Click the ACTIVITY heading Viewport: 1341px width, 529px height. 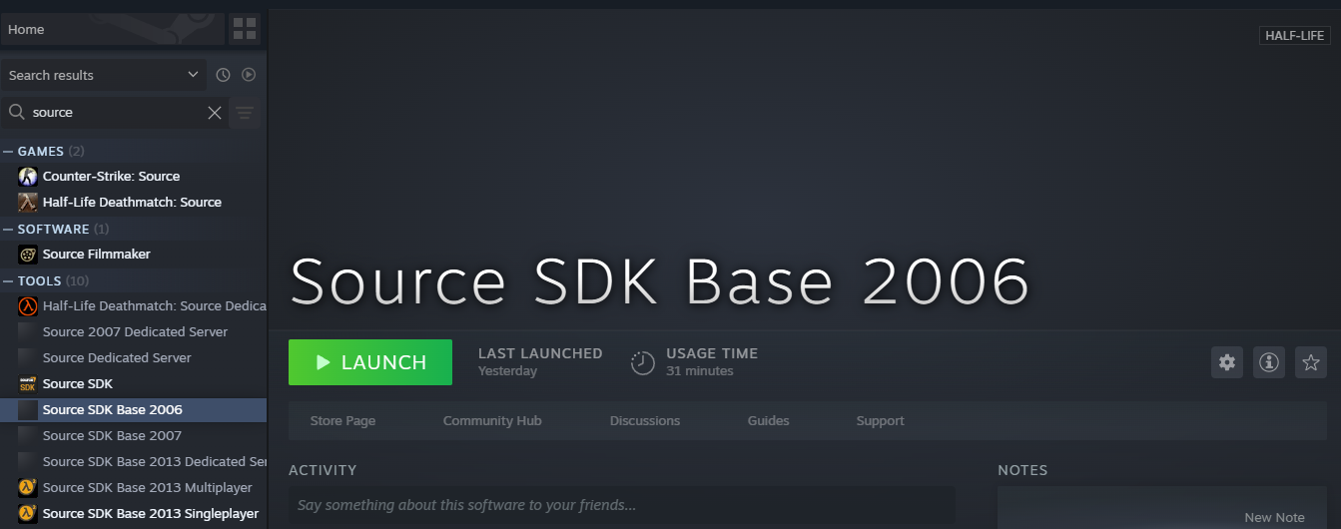pos(323,470)
